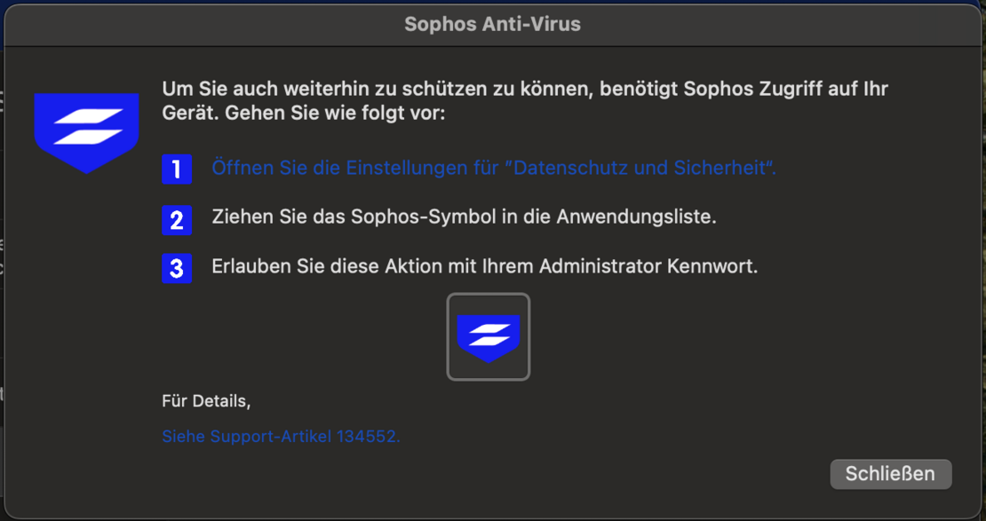Select the blue step 1 number badge

[177, 169]
